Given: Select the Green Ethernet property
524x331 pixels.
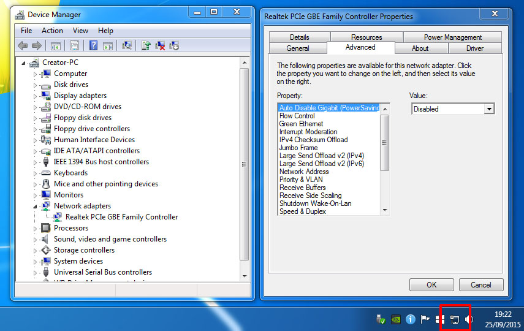Looking at the screenshot, I should [x=301, y=124].
